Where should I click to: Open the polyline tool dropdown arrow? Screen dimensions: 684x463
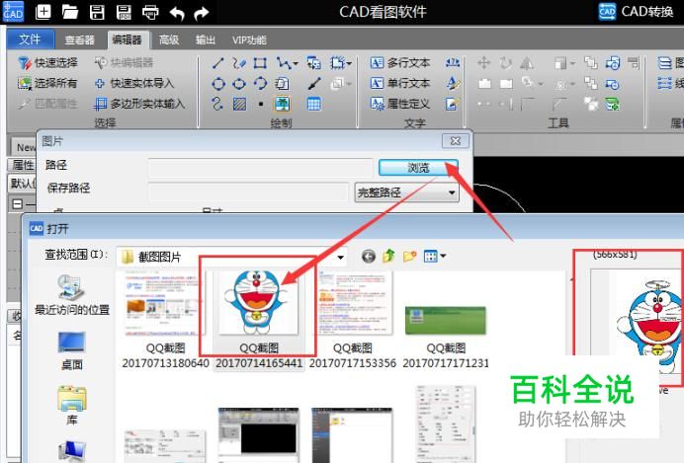coord(296,63)
